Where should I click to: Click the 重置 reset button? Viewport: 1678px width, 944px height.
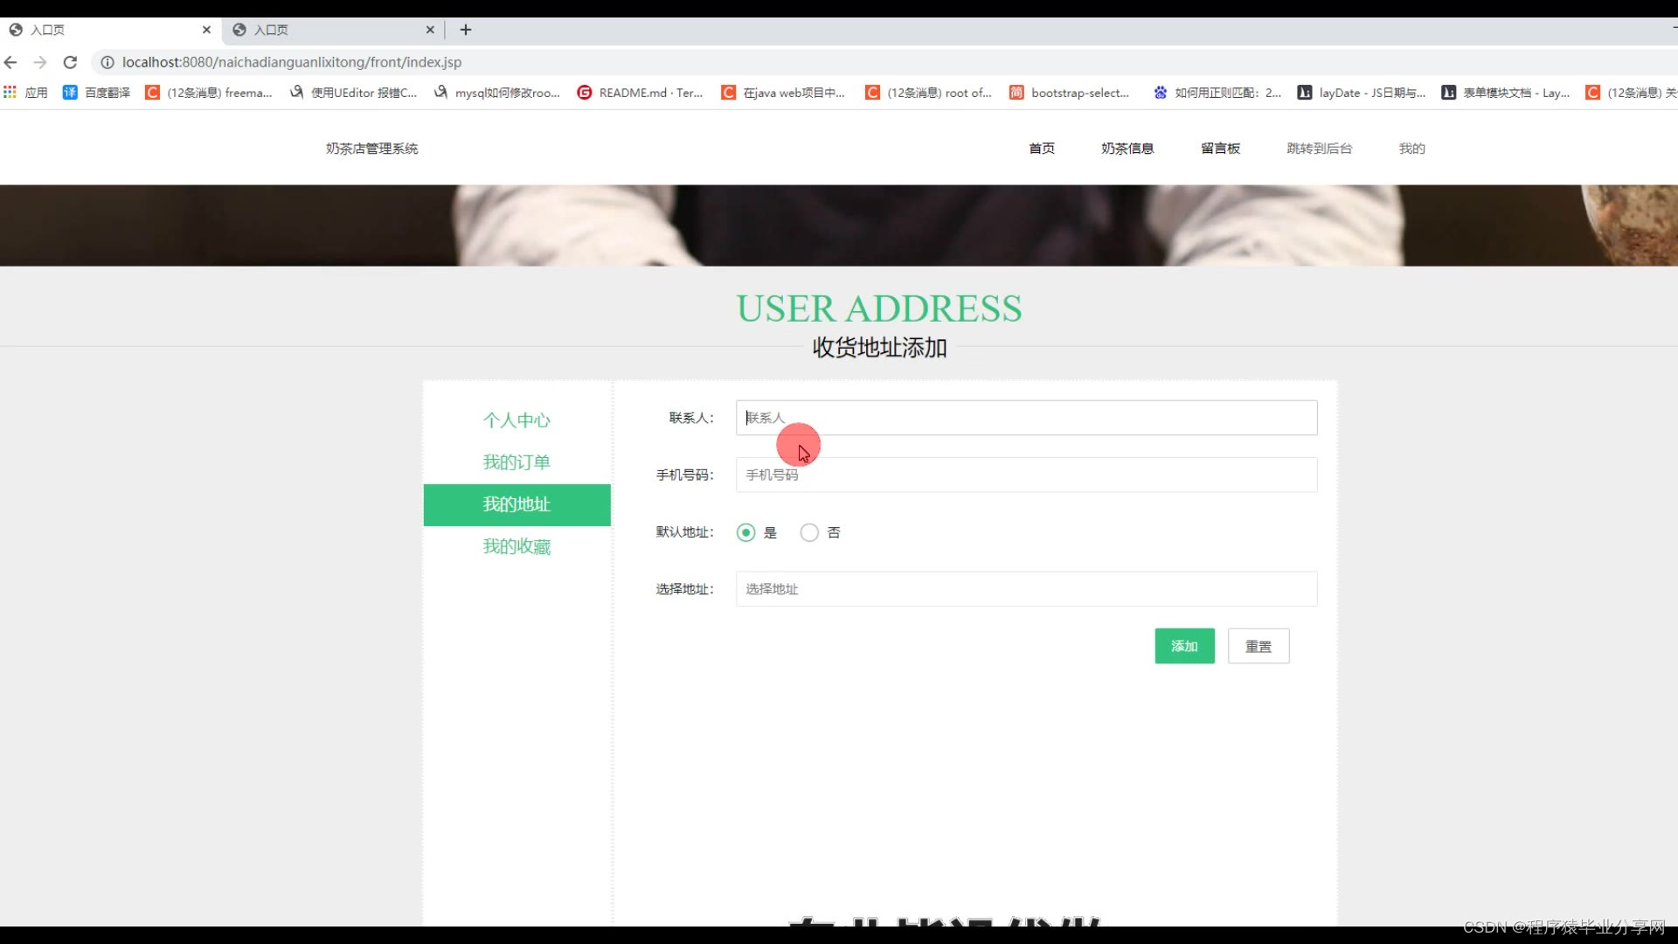pos(1258,646)
